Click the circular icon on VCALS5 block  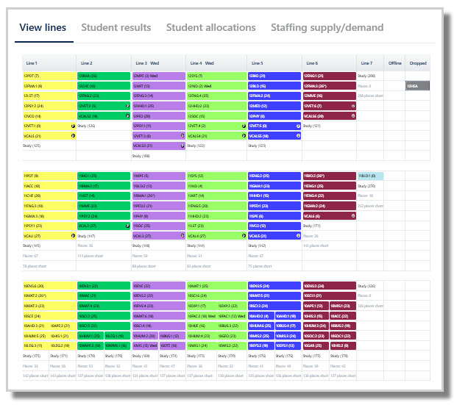click(x=298, y=136)
